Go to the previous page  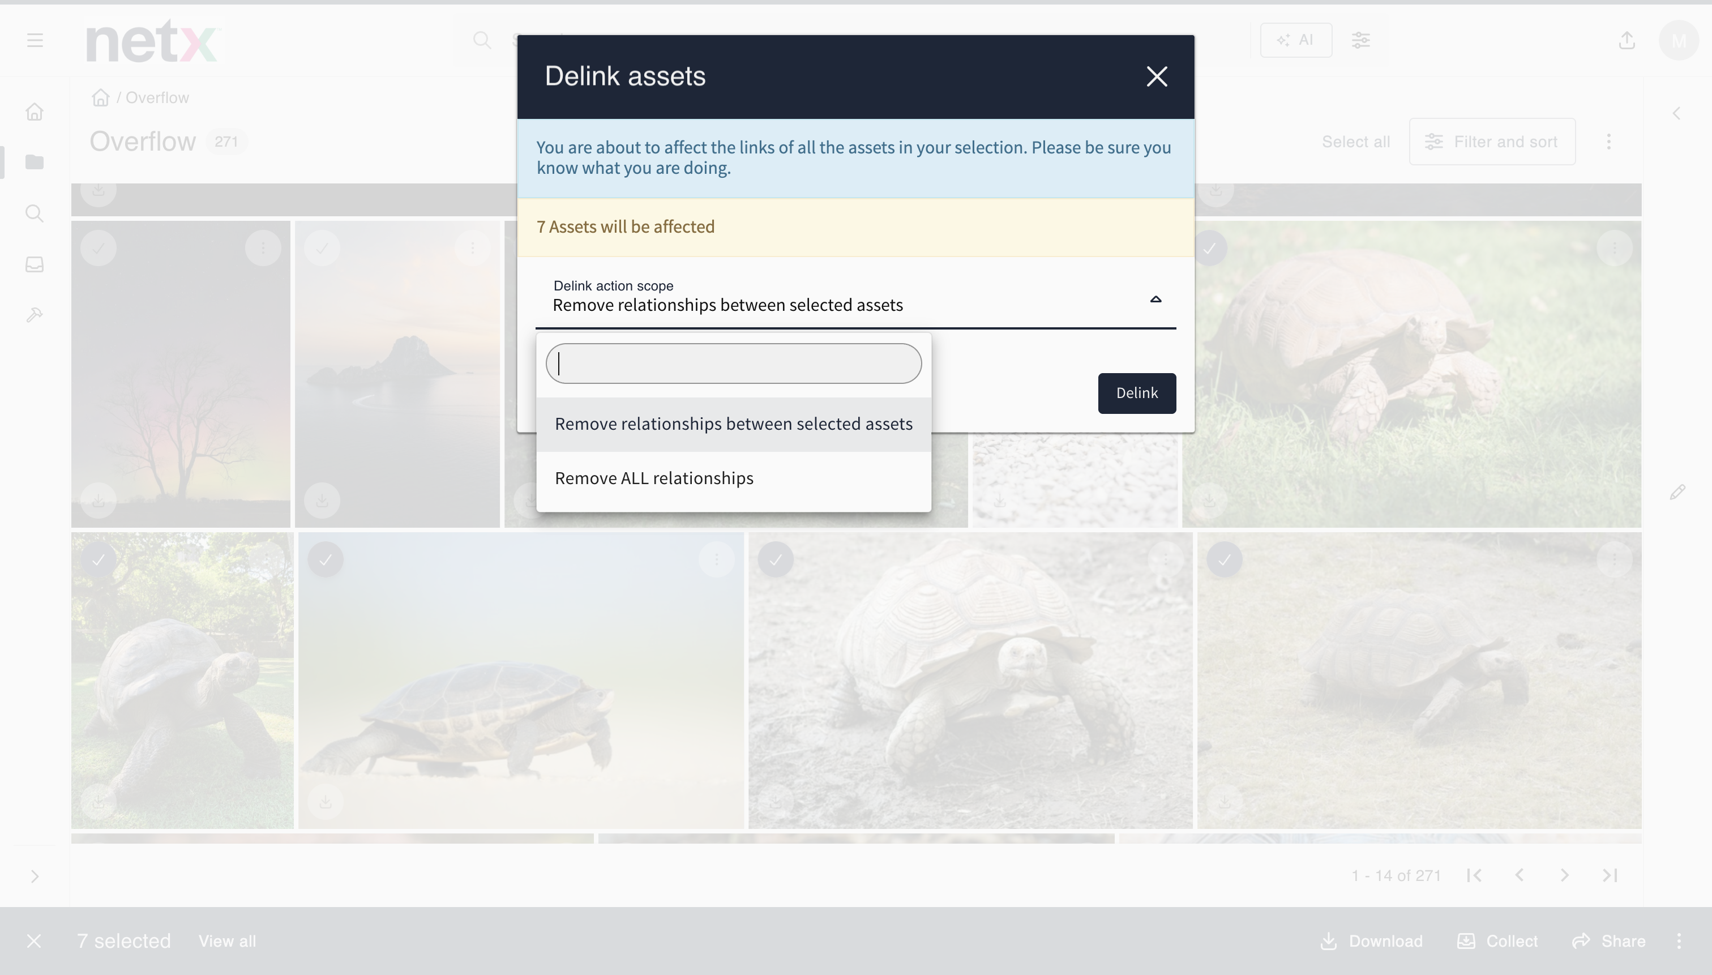click(1519, 875)
